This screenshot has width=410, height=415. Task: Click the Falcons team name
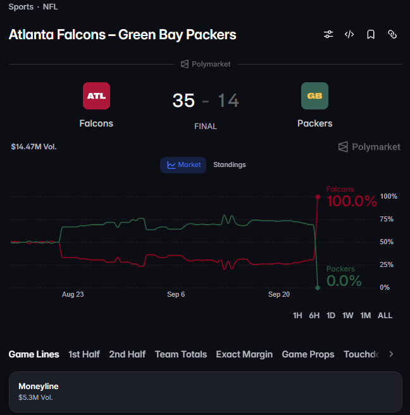[x=96, y=123]
